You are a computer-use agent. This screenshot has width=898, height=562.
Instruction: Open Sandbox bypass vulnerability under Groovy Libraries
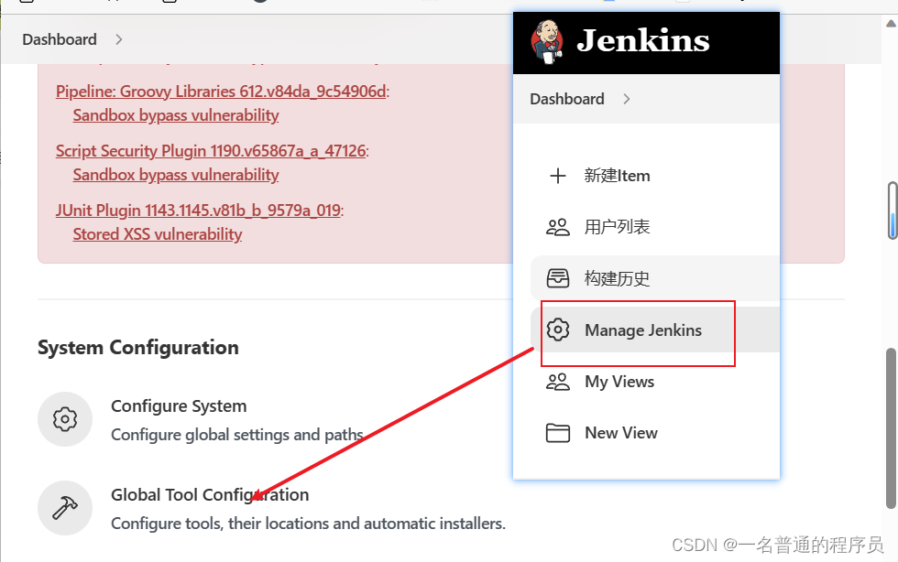(176, 115)
